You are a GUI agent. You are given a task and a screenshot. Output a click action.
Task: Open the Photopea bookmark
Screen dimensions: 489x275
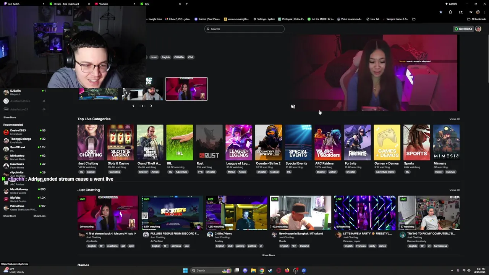pos(291,19)
